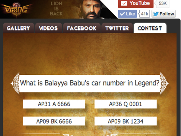Click the 41k Facebook like count
The image size is (181, 136).
pos(144,14)
